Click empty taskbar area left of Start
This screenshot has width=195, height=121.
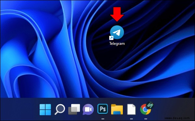click(x=19, y=109)
